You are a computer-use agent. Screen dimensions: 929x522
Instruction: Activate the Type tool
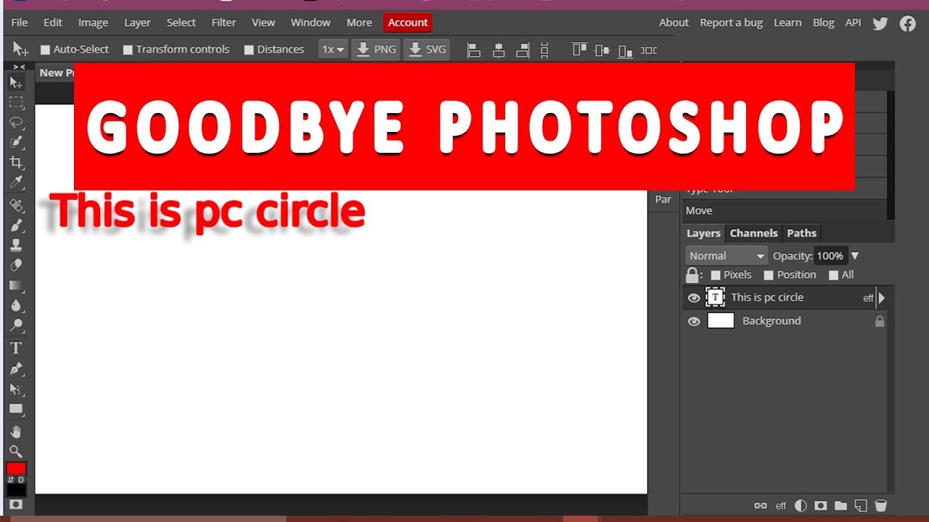click(16, 349)
